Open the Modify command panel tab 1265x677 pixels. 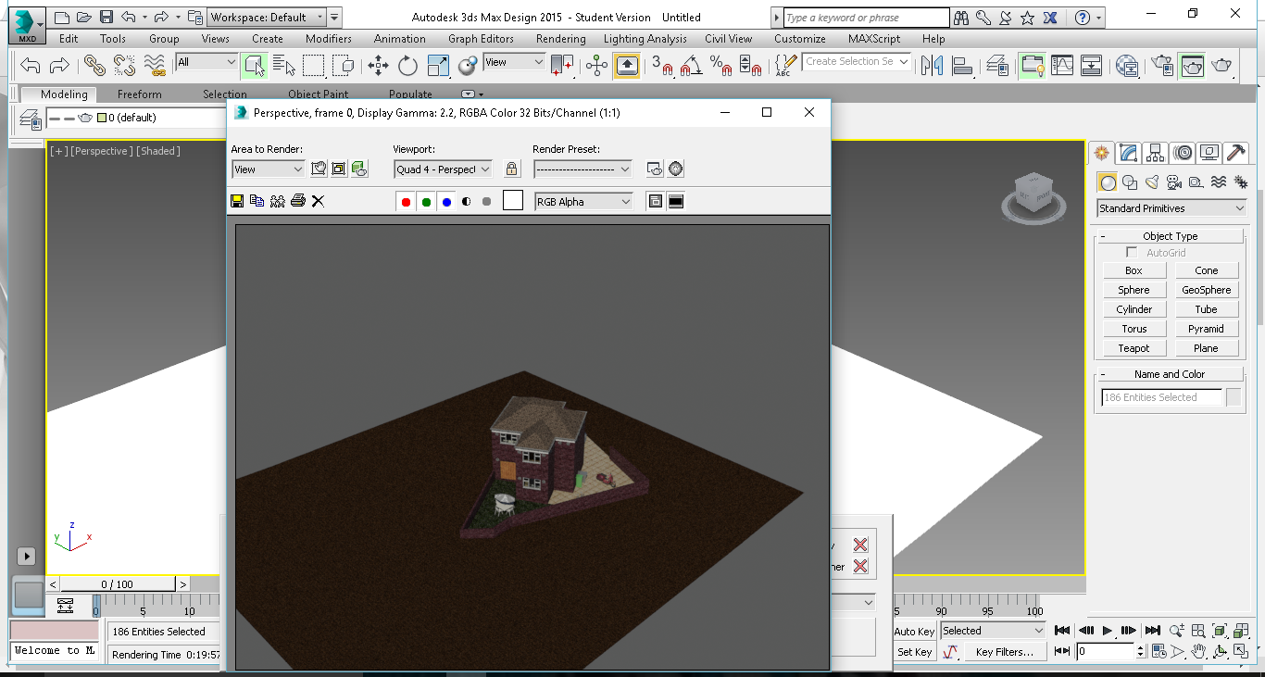pyautogui.click(x=1128, y=153)
